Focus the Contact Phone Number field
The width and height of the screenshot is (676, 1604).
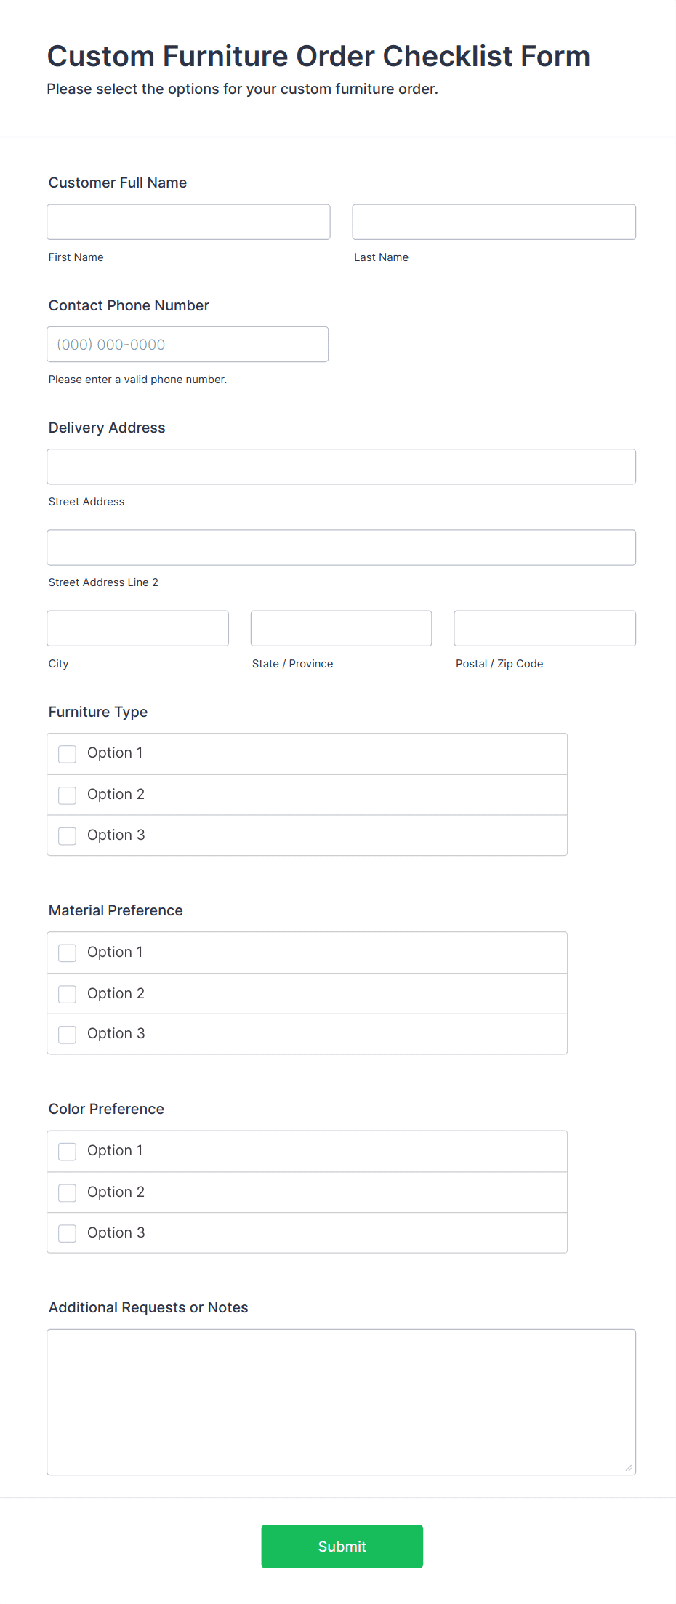(188, 344)
